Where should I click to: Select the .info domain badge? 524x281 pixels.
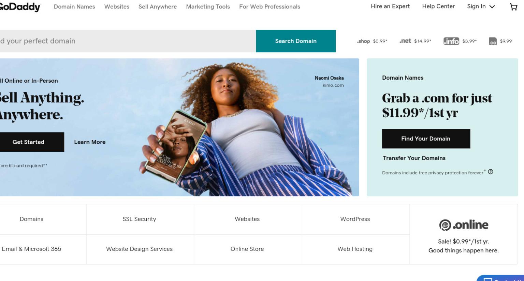[451, 41]
